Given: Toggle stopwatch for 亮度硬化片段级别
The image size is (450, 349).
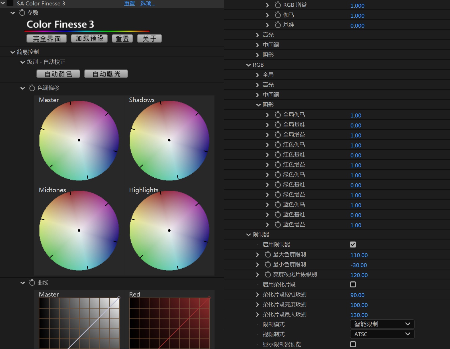Looking at the screenshot, I should tap(268, 274).
